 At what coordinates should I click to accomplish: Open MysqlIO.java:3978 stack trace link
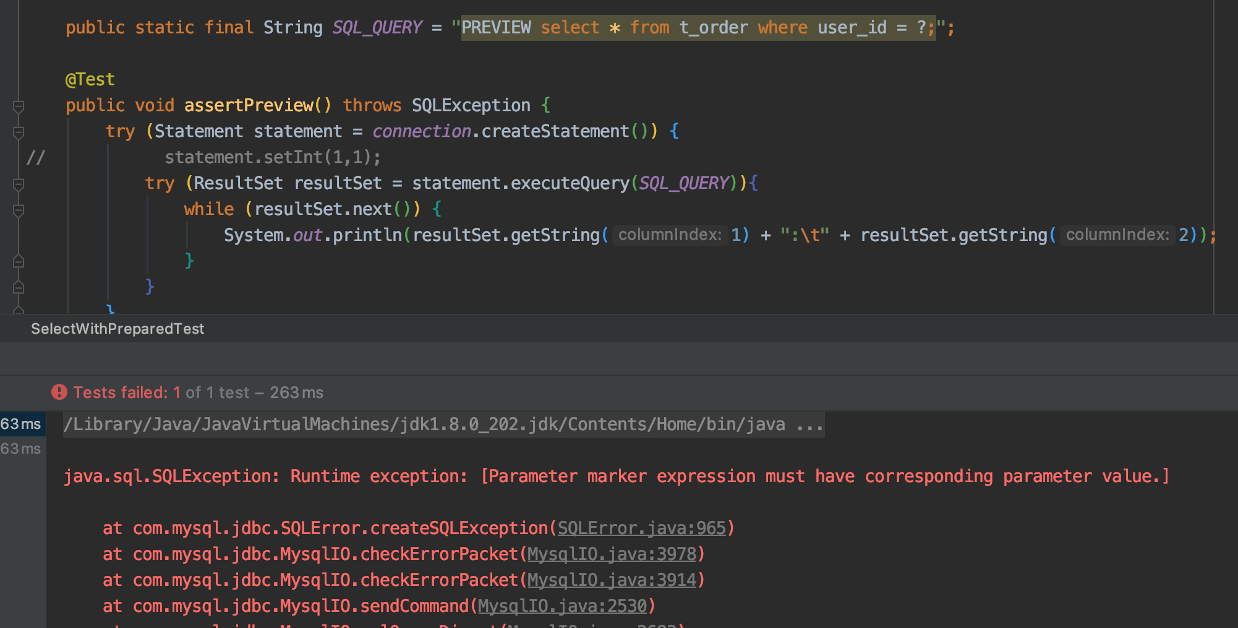pyautogui.click(x=612, y=554)
